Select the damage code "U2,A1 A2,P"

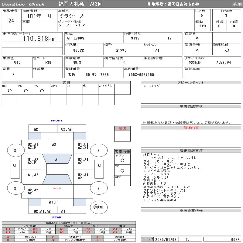coord(33,146)
